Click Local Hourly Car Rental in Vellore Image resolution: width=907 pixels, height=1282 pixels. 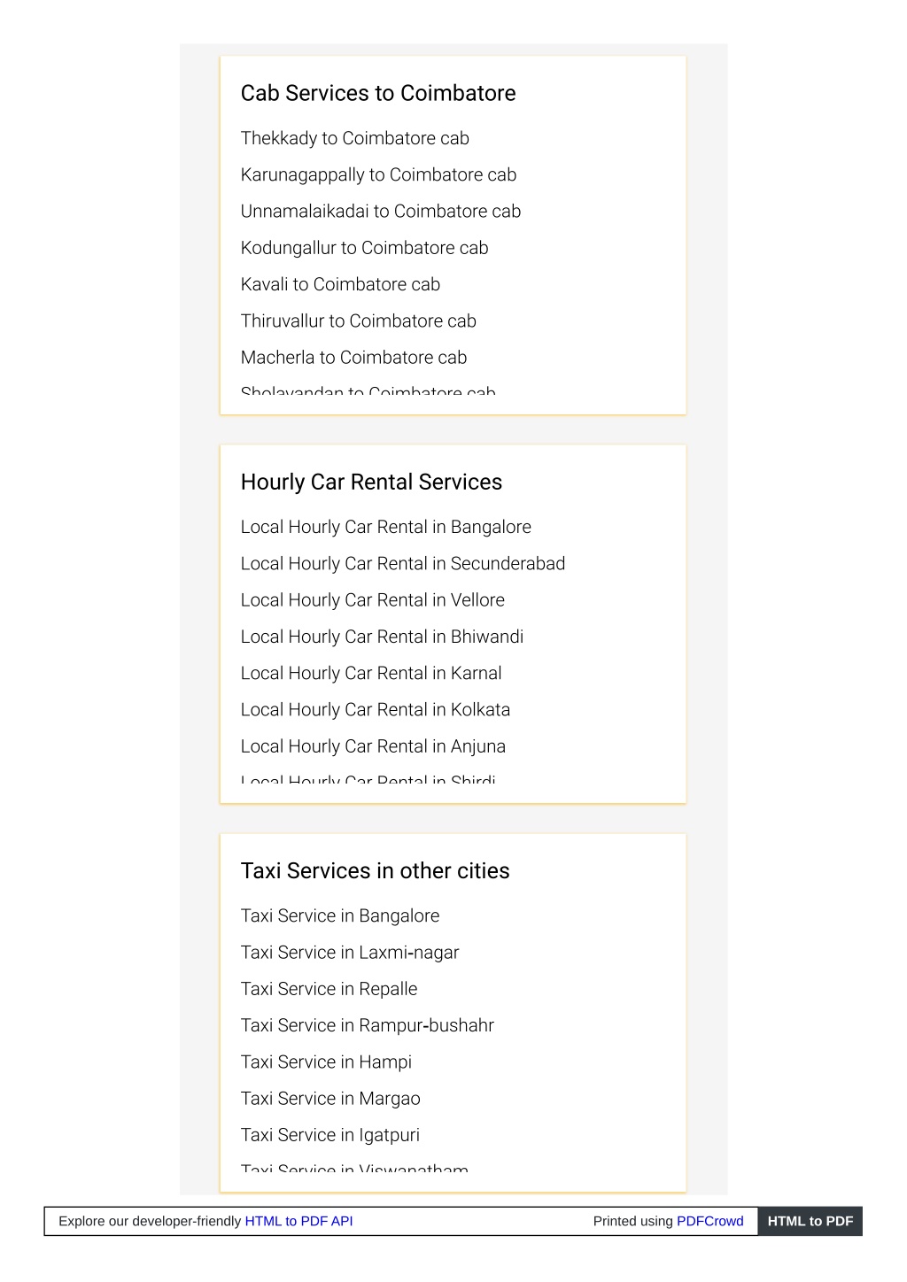pos(372,600)
